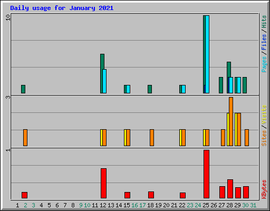Viewport: 270px width, 211px height.
Task: Click the 'Sites' legend label
Action: (x=264, y=138)
